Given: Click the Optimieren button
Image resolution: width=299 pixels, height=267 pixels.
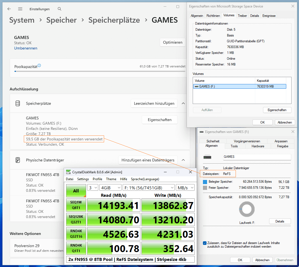Looking at the screenshot, I should coord(172,42).
